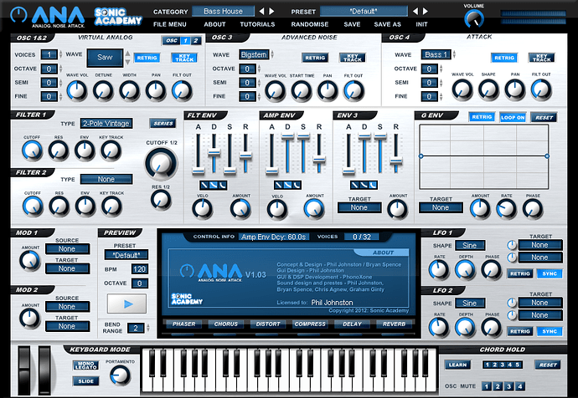
Task: Toggle LFO 1 Sync
Action: coord(550,273)
